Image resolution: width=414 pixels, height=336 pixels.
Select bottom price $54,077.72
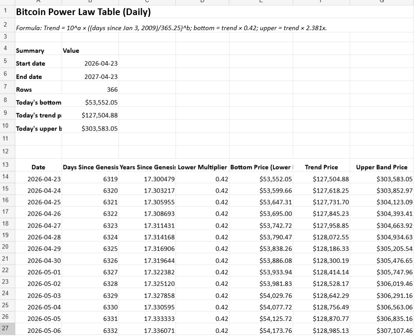[261, 305]
